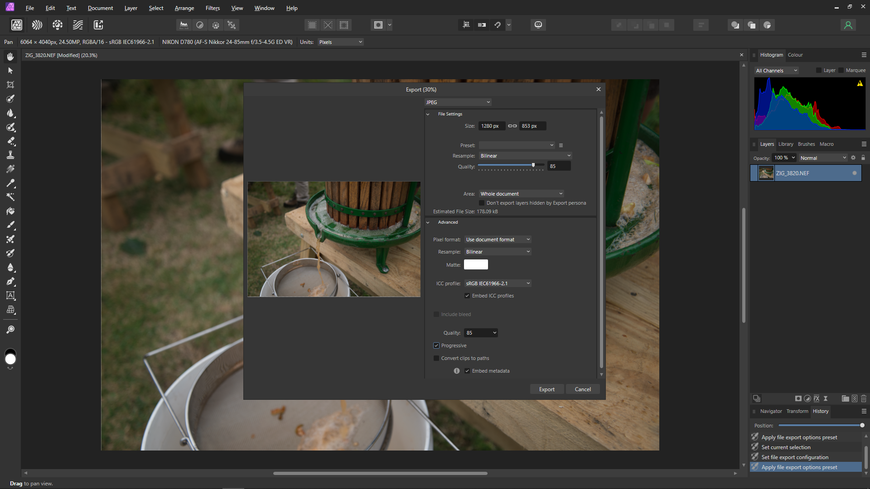This screenshot has height=489, width=870.
Task: Select the Crop tool
Action: [x=10, y=85]
